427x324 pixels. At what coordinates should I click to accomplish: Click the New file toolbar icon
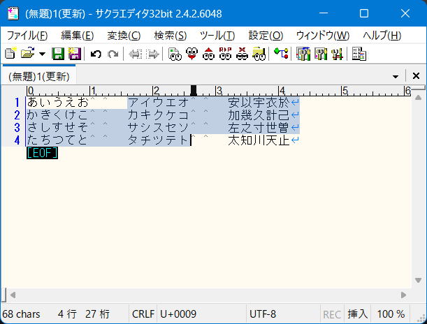pyautogui.click(x=10, y=54)
